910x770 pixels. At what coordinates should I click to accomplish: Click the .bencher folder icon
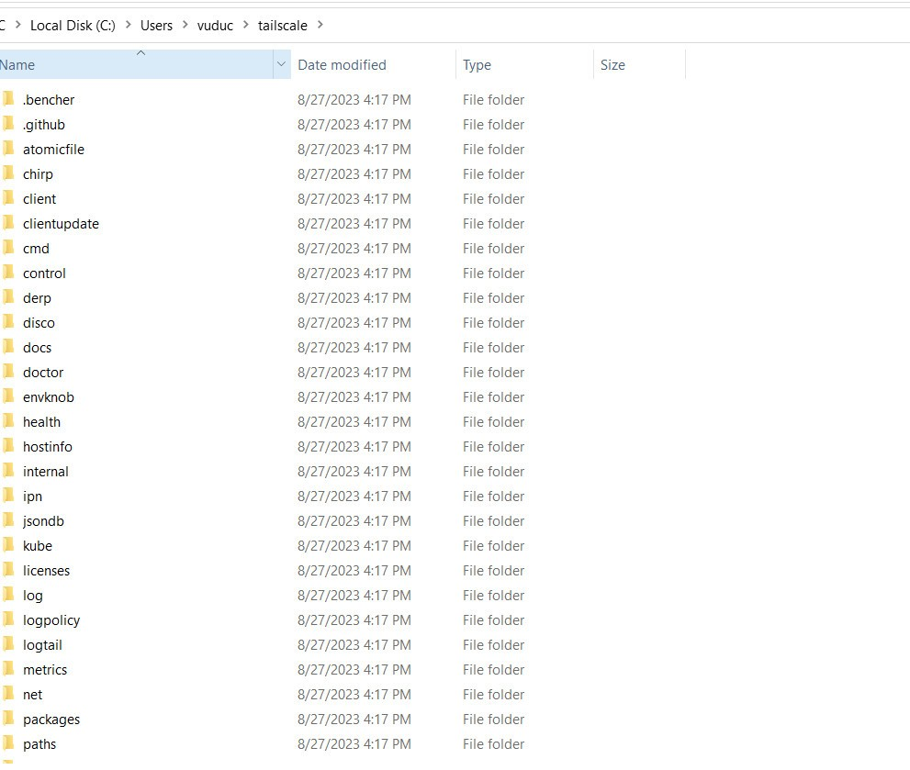click(x=8, y=98)
